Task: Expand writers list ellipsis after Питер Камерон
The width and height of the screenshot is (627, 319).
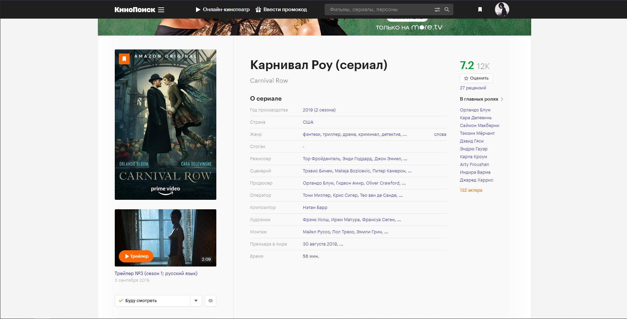Action: (x=410, y=171)
